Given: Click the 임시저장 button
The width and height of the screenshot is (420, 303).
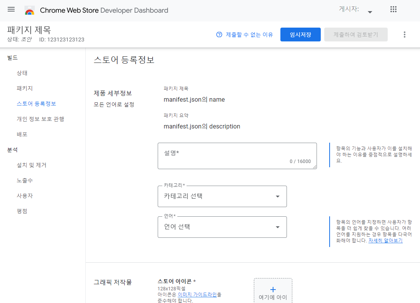Looking at the screenshot, I should 300,35.
